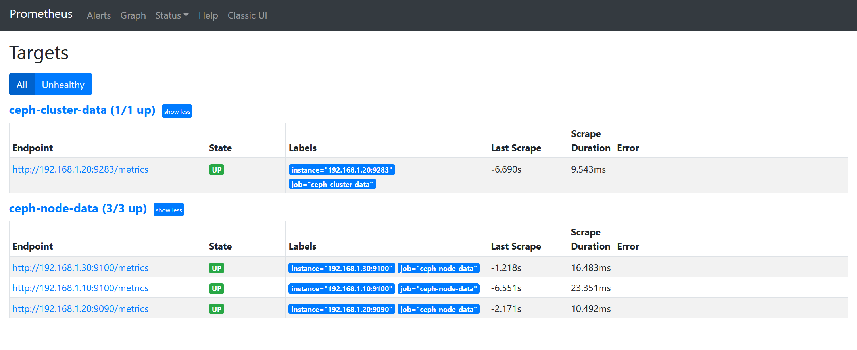Image resolution: width=857 pixels, height=350 pixels.
Task: Open the Prometheus home brand link
Action: pos(41,14)
